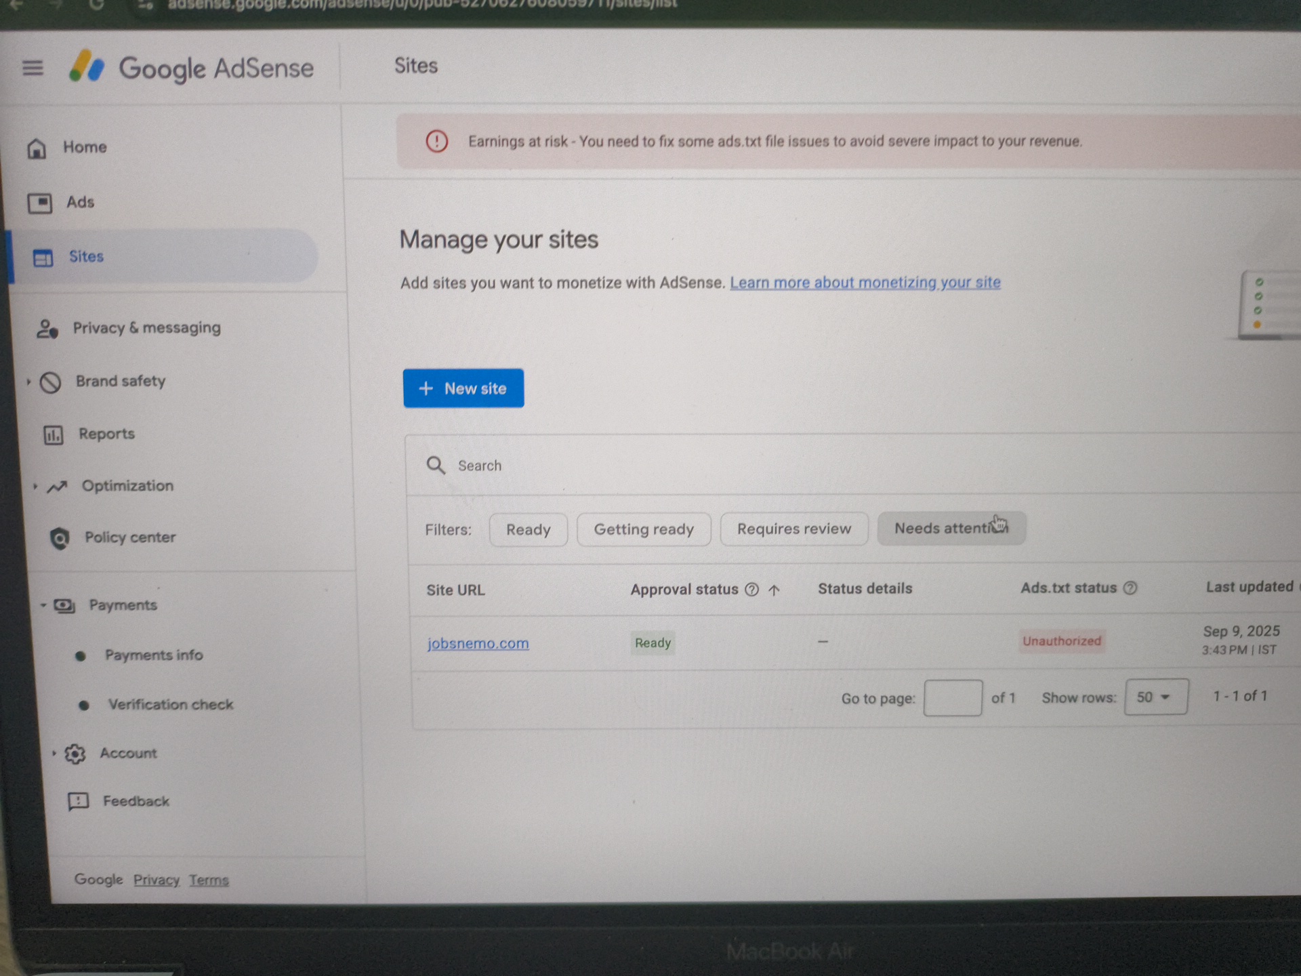The image size is (1301, 976).
Task: Open Verification check sub-item
Action: pyautogui.click(x=171, y=705)
